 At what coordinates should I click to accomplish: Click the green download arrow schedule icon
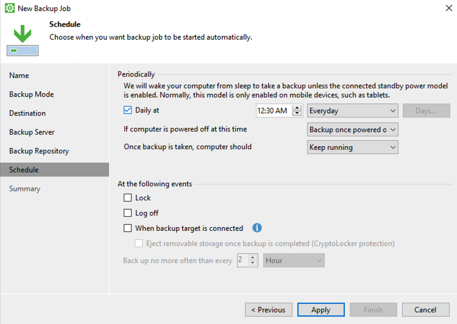pyautogui.click(x=23, y=40)
